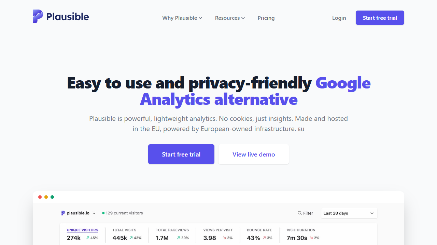The image size is (437, 245).
Task: Open the View live demo button
Action: click(x=254, y=154)
